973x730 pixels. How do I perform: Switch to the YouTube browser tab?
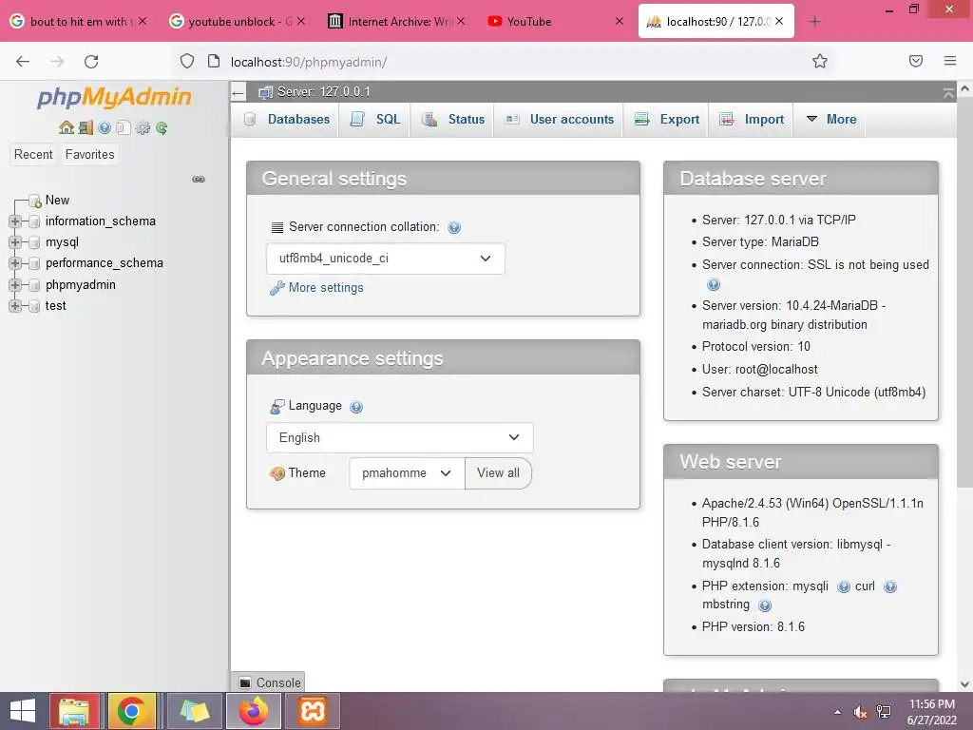click(x=555, y=22)
